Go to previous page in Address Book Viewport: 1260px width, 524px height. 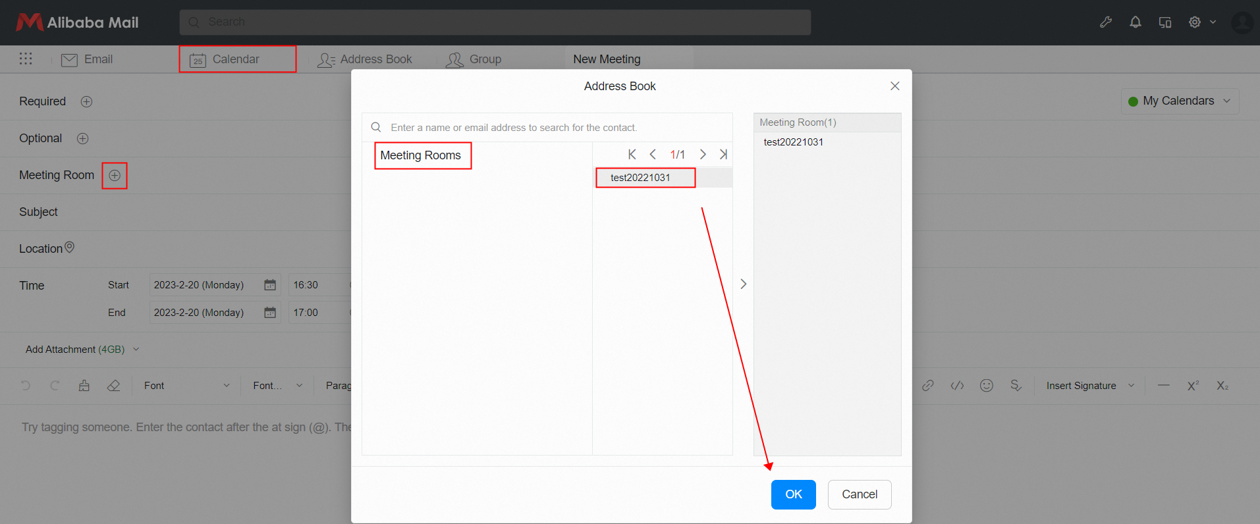click(x=653, y=154)
